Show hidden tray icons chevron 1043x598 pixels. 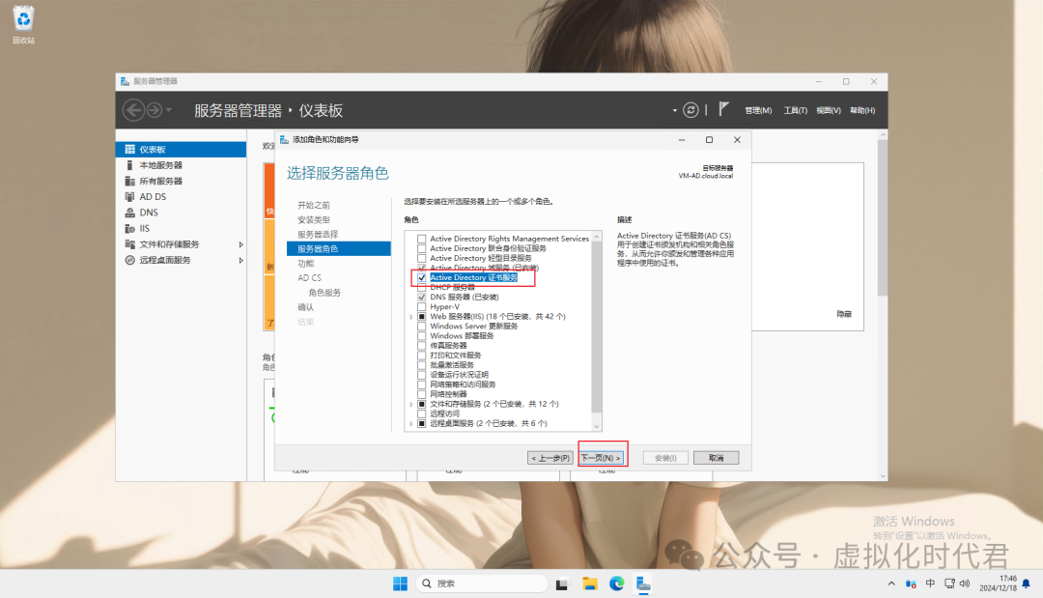pos(891,584)
